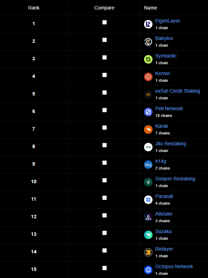
Task: Click the orange Karak logo icon
Action: pyautogui.click(x=148, y=130)
